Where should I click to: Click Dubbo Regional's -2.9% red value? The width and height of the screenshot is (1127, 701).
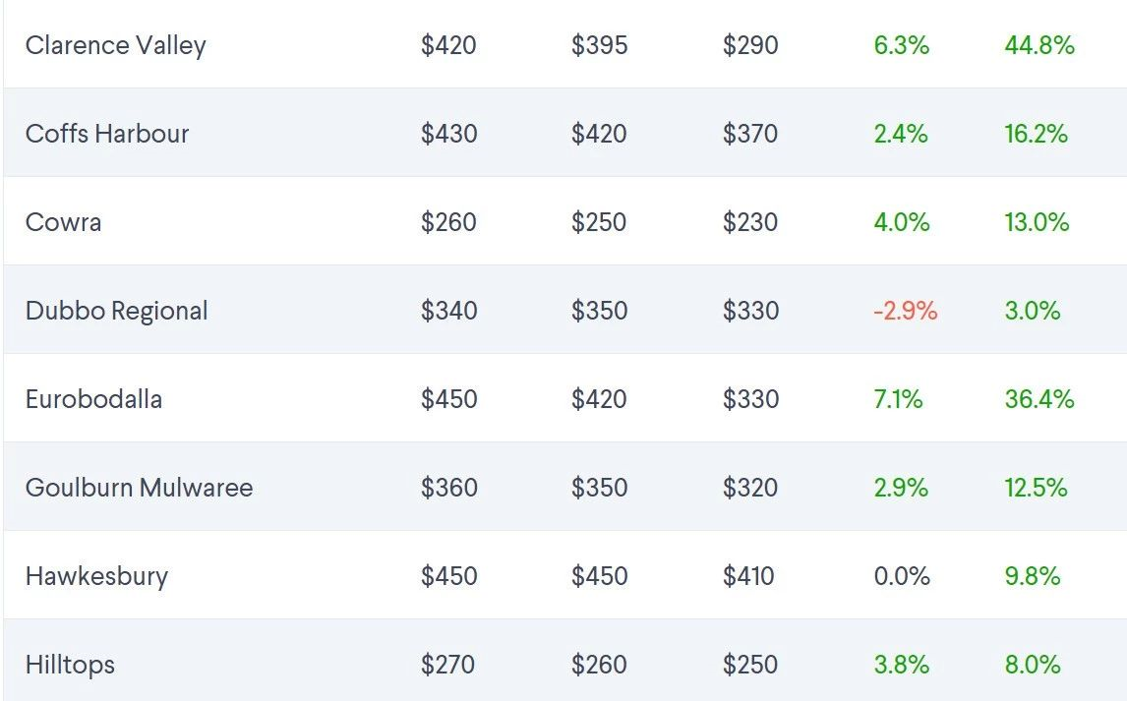point(905,311)
